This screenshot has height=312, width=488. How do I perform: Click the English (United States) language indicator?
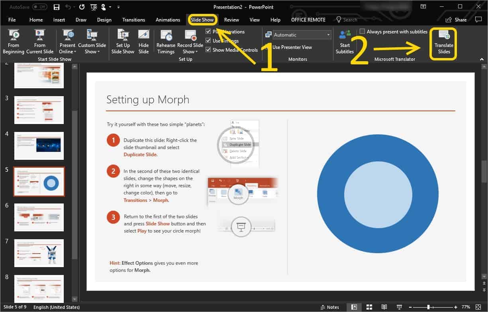(x=56, y=307)
